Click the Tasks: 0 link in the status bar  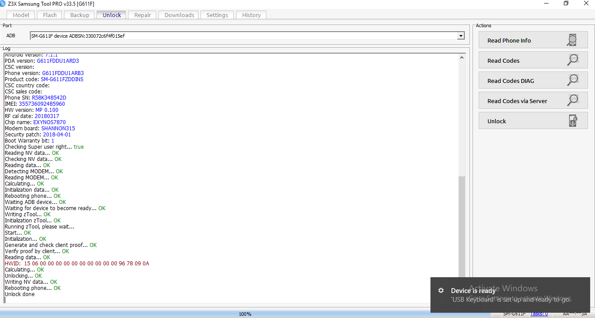539,314
